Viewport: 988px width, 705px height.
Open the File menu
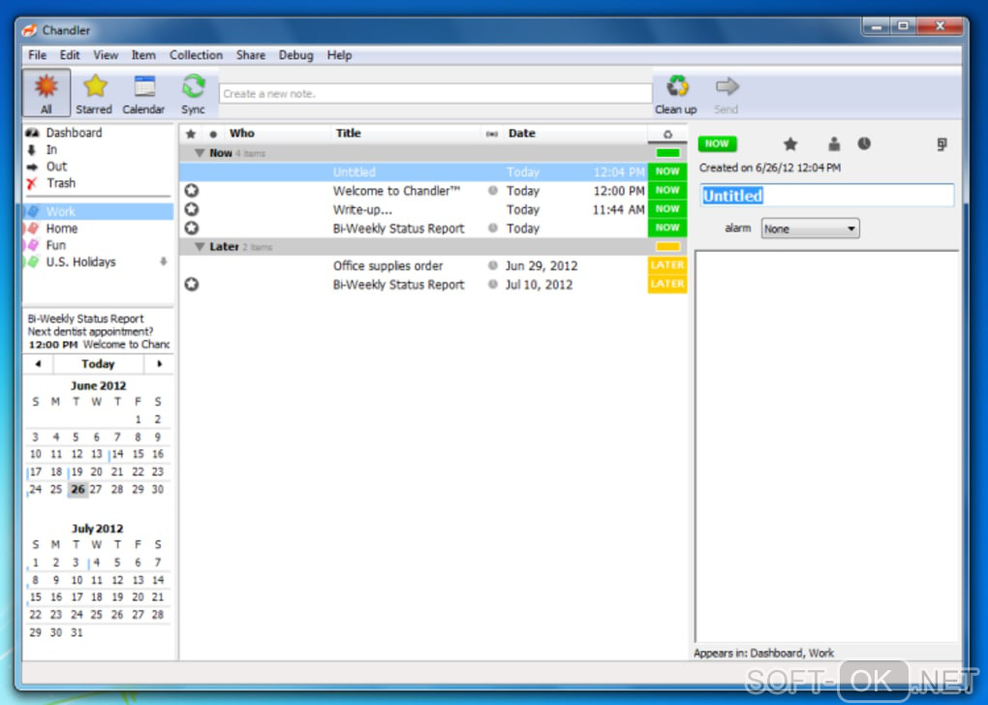[x=37, y=55]
